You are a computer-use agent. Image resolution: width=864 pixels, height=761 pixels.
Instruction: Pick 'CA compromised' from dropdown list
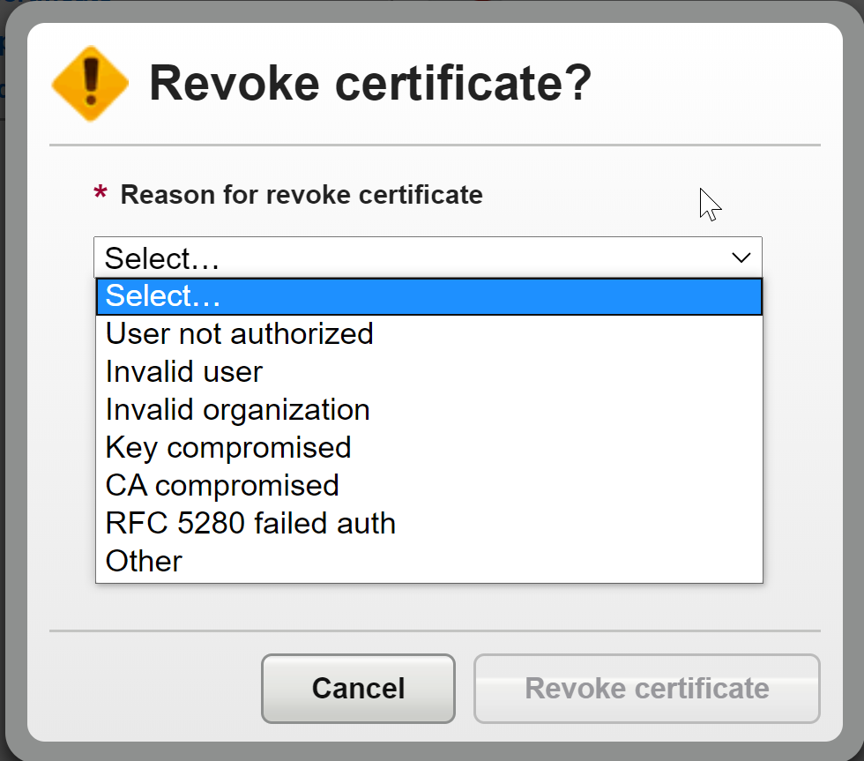429,486
